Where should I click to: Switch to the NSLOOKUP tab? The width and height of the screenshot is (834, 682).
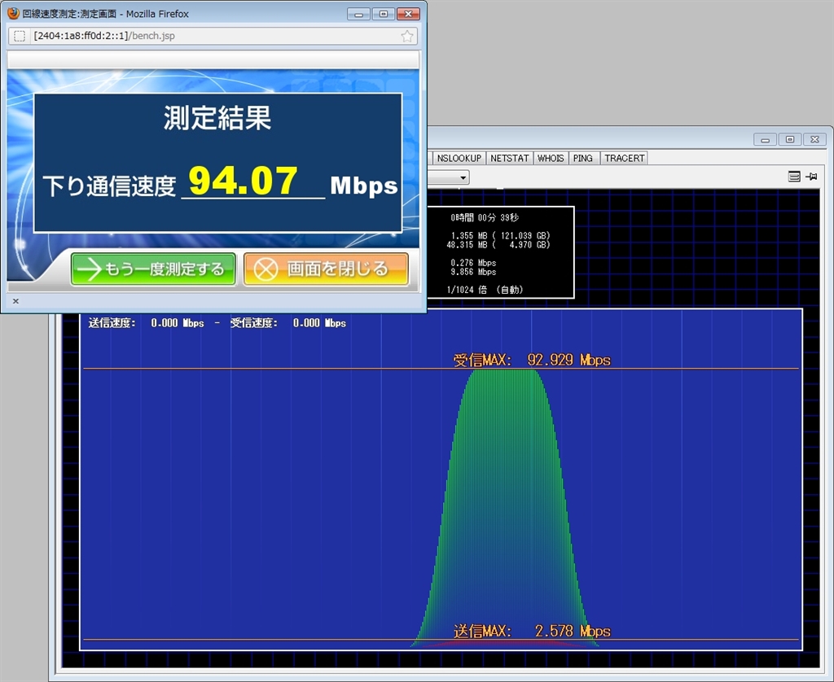coord(459,158)
